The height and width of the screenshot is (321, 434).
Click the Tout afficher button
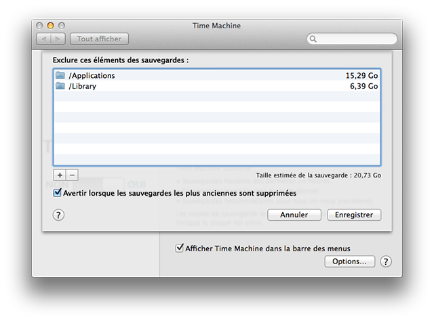pos(99,39)
